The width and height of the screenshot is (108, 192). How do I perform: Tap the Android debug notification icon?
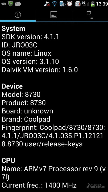[18, 4]
